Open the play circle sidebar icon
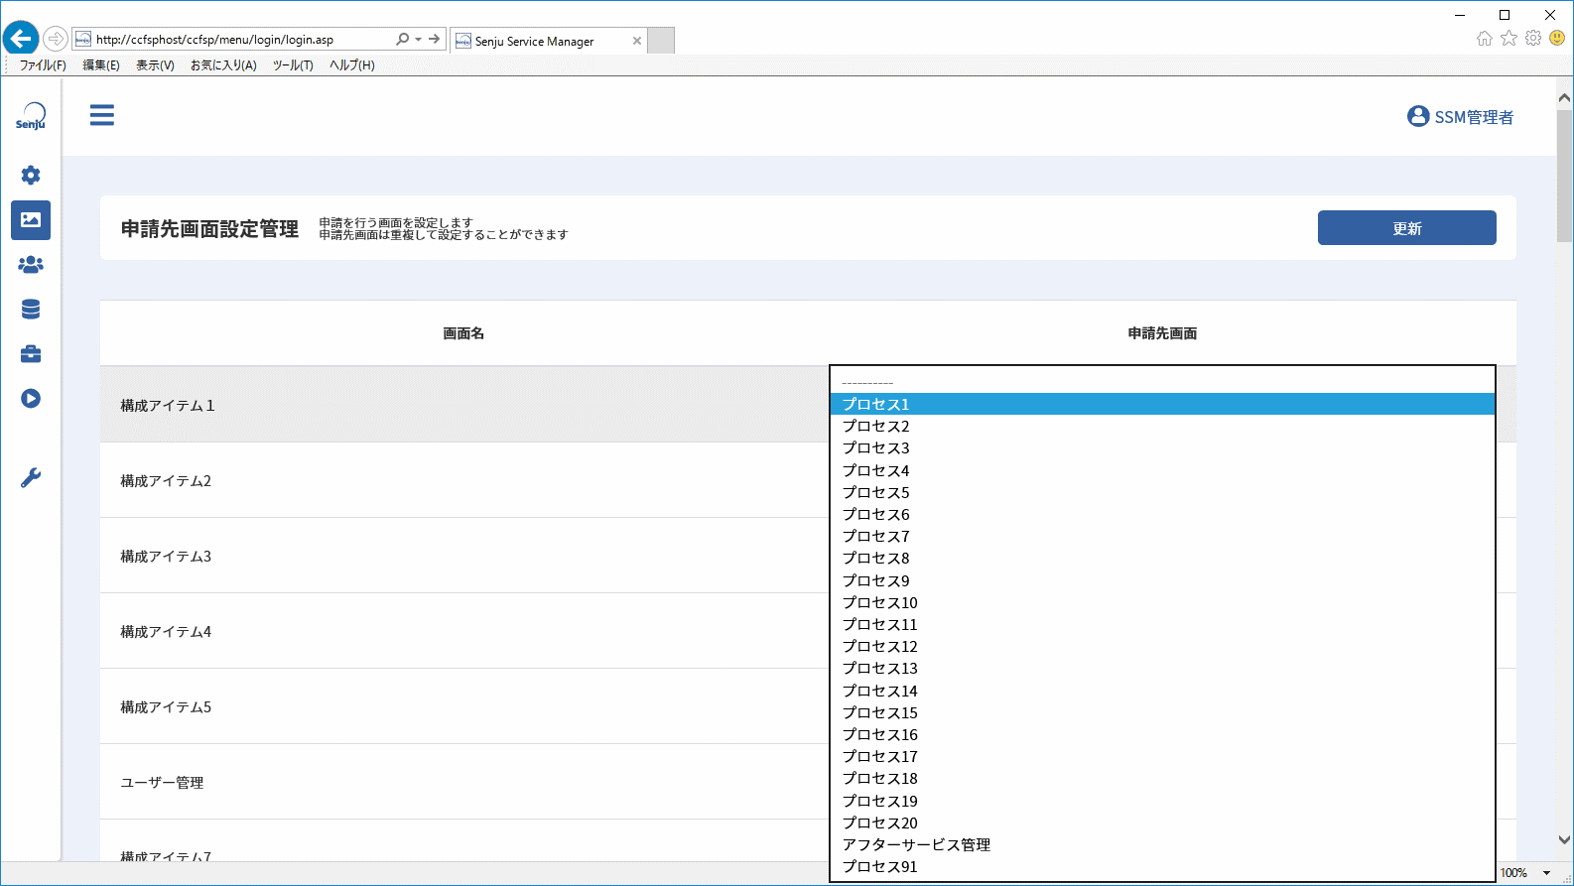Screen dimensions: 1574x886 31,399
